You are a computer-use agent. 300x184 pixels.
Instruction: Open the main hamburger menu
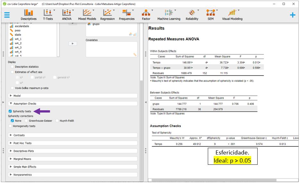tap(7, 15)
